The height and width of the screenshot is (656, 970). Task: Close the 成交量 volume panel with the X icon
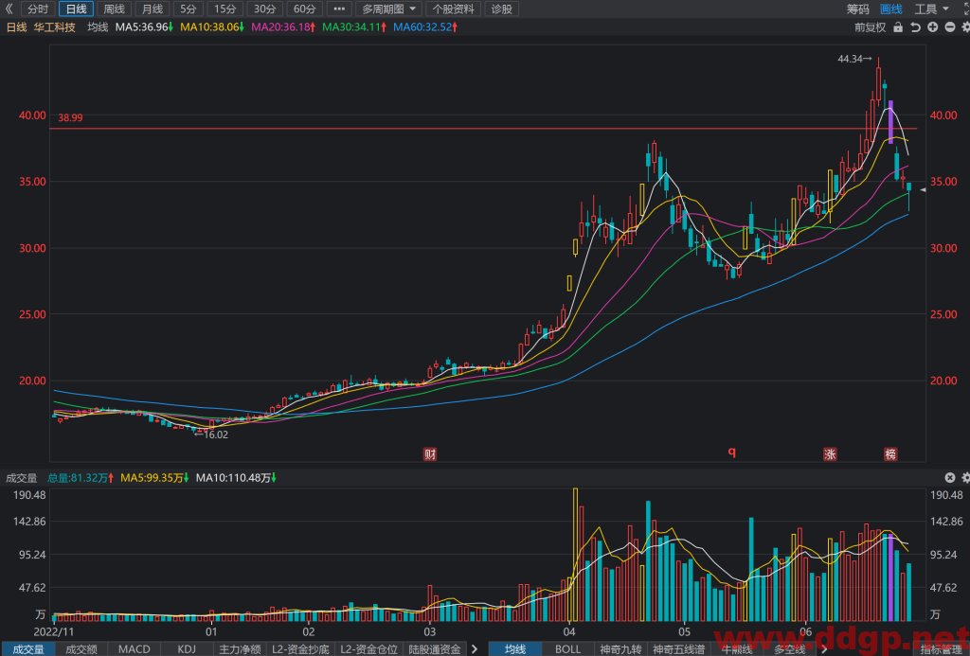(949, 477)
